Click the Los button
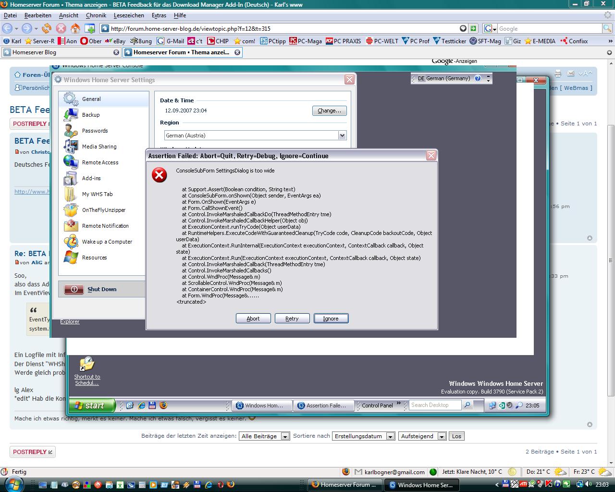 pos(457,436)
